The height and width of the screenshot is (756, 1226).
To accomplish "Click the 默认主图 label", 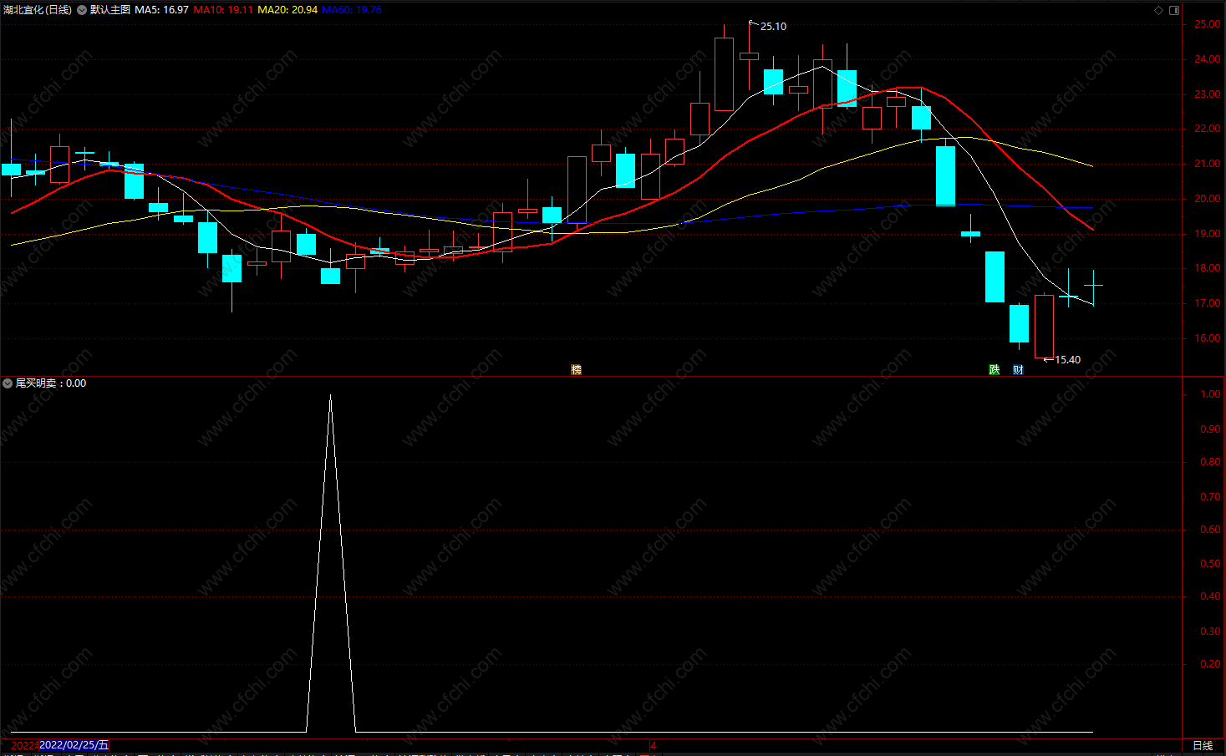I will pos(110,10).
